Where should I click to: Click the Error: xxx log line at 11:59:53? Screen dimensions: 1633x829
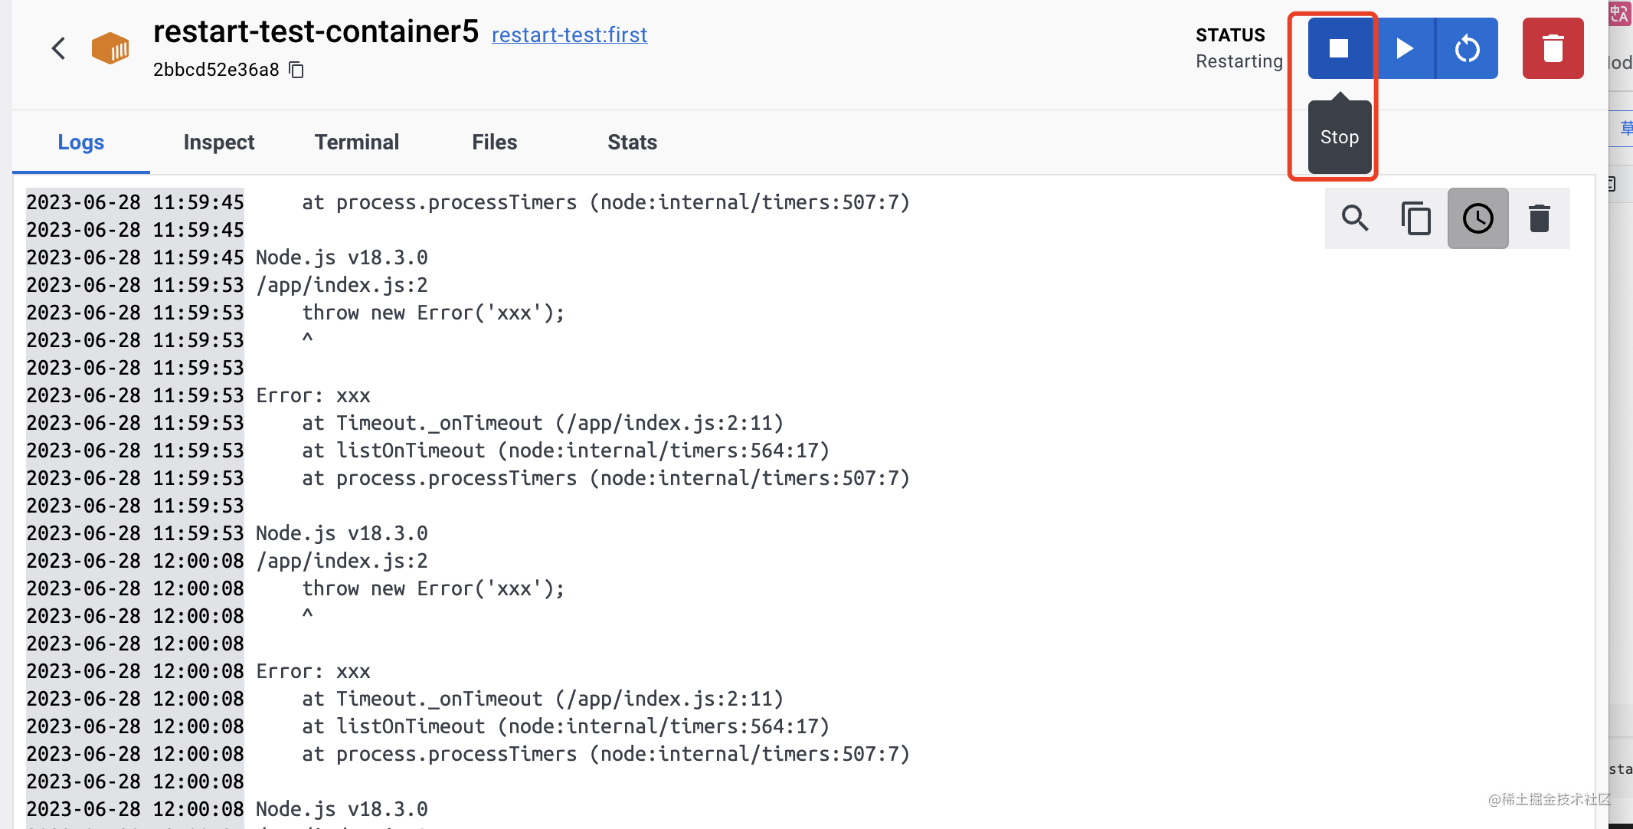[313, 395]
